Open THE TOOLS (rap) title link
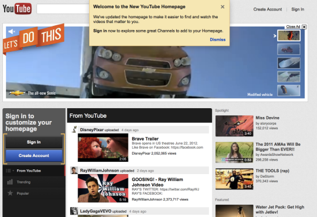 pos(272,171)
